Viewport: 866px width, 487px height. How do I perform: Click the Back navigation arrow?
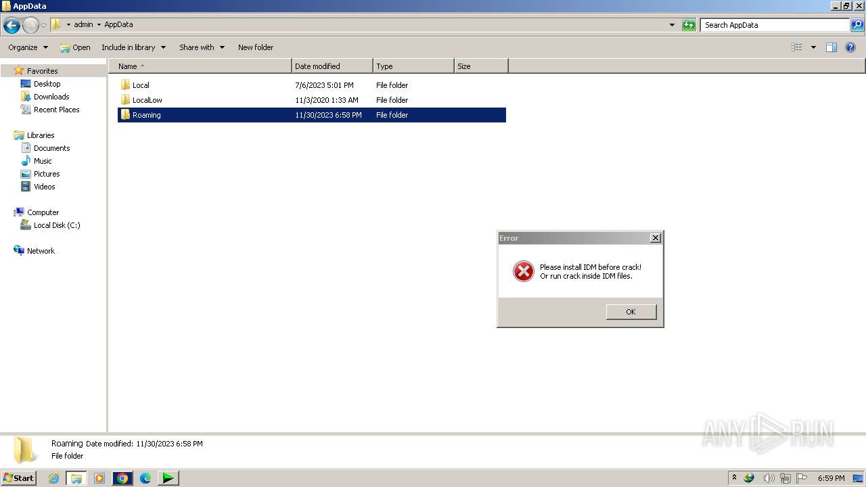point(12,26)
